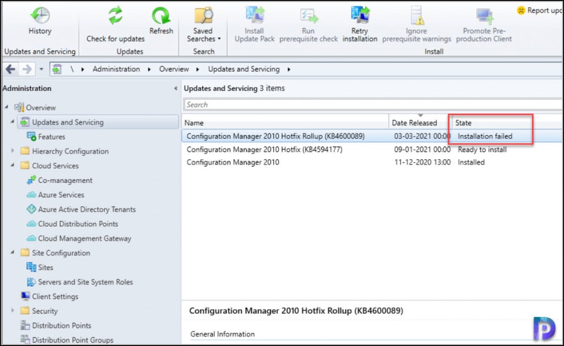Select Updates and Servicing in the breadcrumb
Viewport: 564px width, 346px height.
[x=244, y=69]
